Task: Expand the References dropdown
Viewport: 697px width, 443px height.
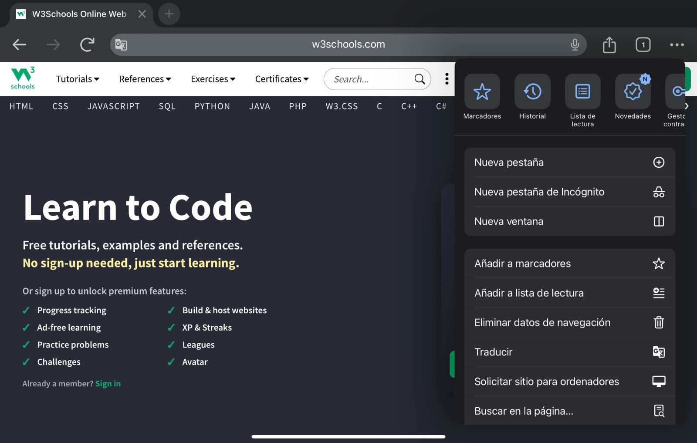Action: [x=145, y=79]
